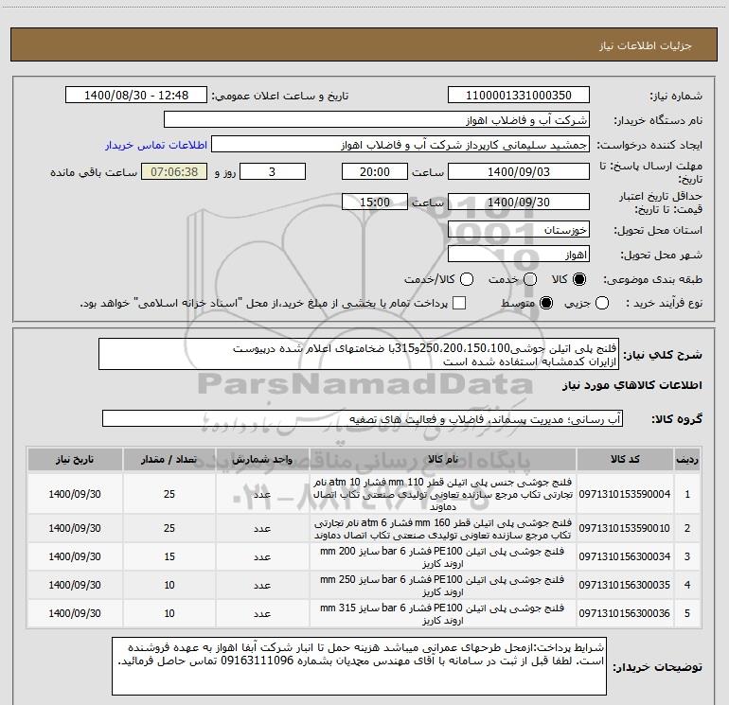Click the buyer notes text area
Viewport: 729px width, 705px height.
click(359, 666)
